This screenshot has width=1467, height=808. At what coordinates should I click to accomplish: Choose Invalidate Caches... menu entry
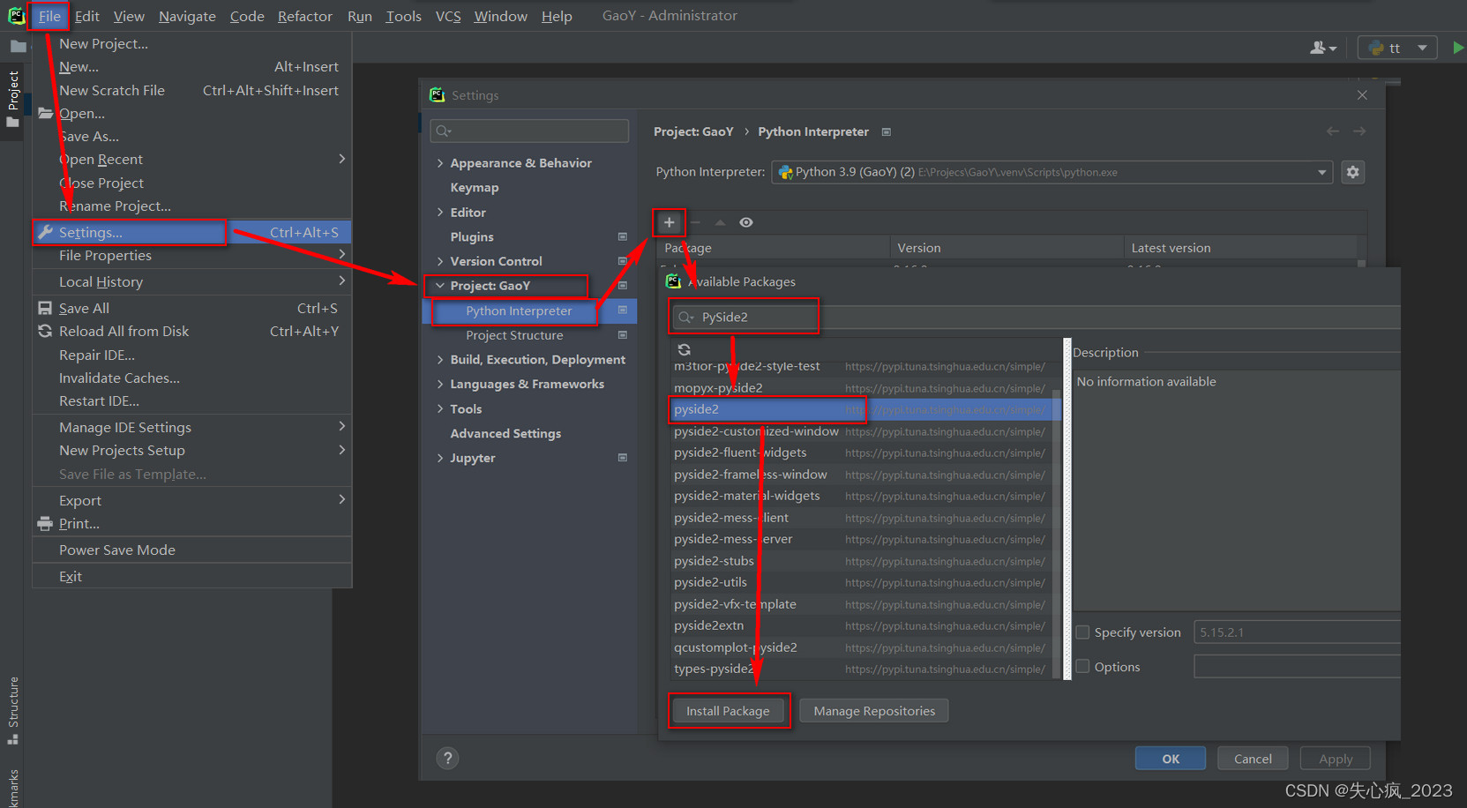click(x=191, y=378)
